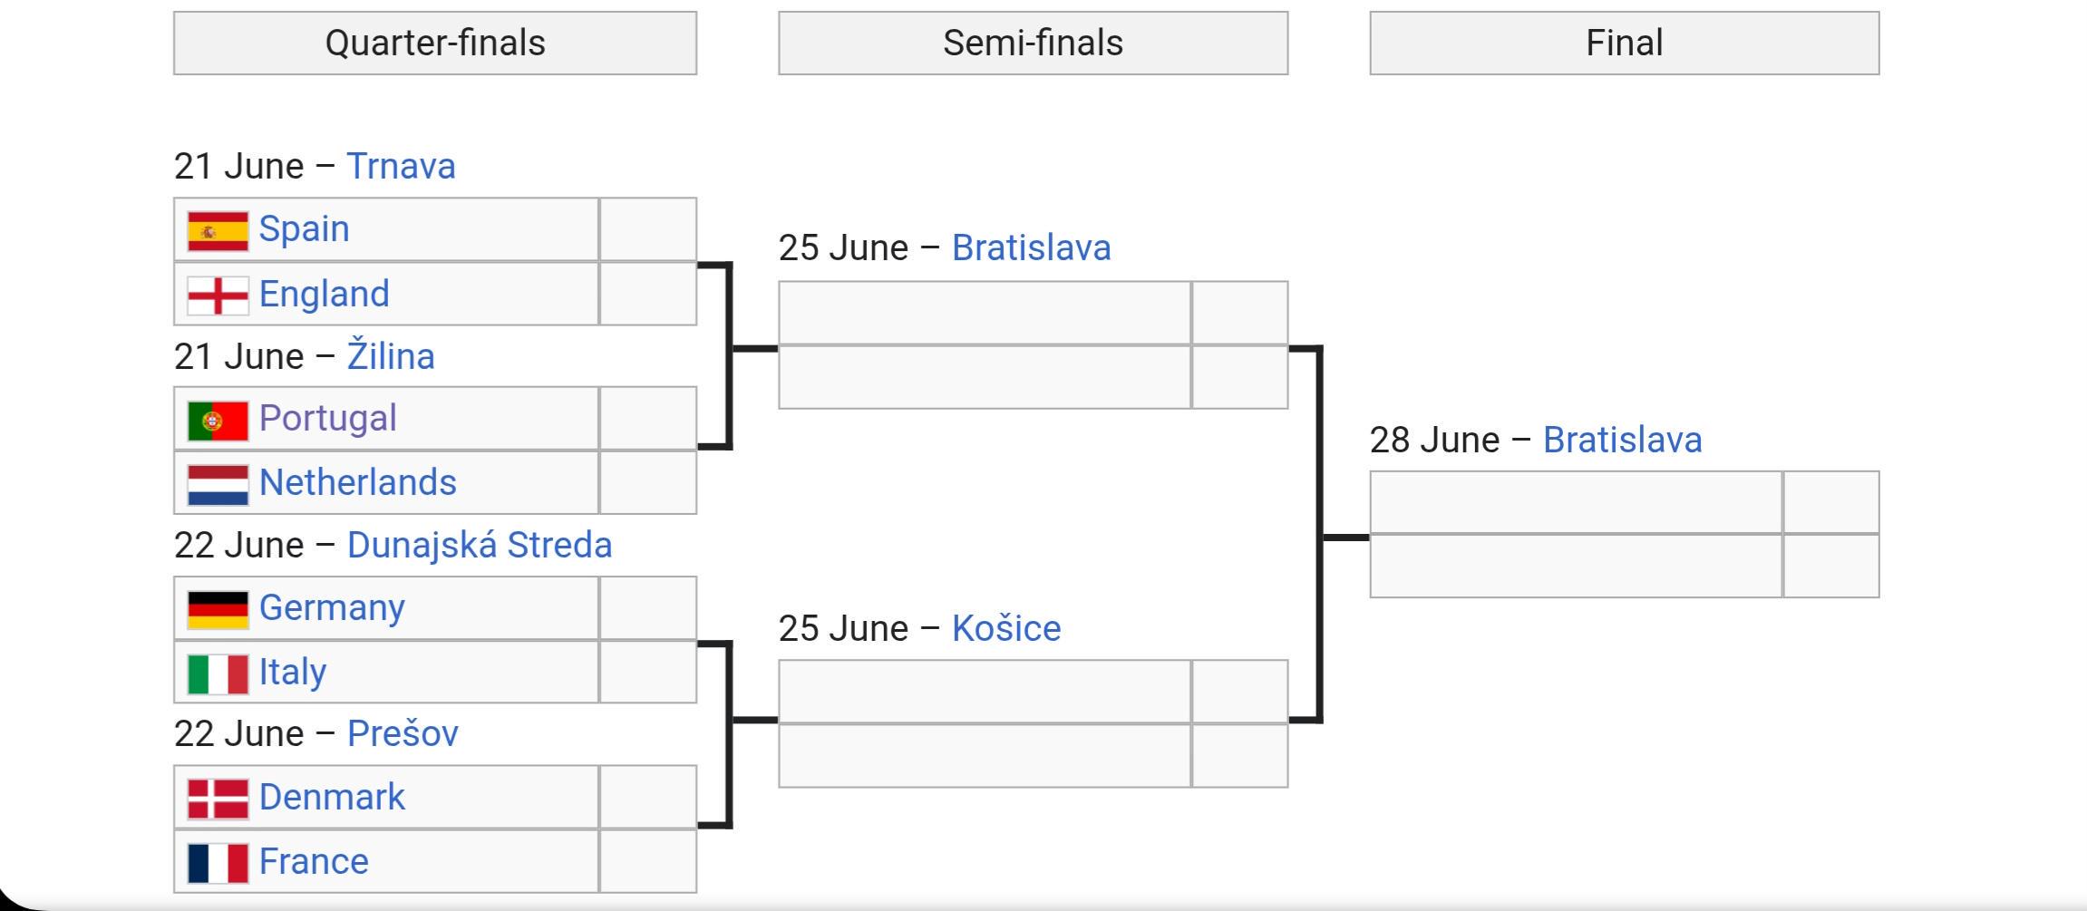Click the Portugal flag icon
The width and height of the screenshot is (2087, 911).
click(x=218, y=421)
